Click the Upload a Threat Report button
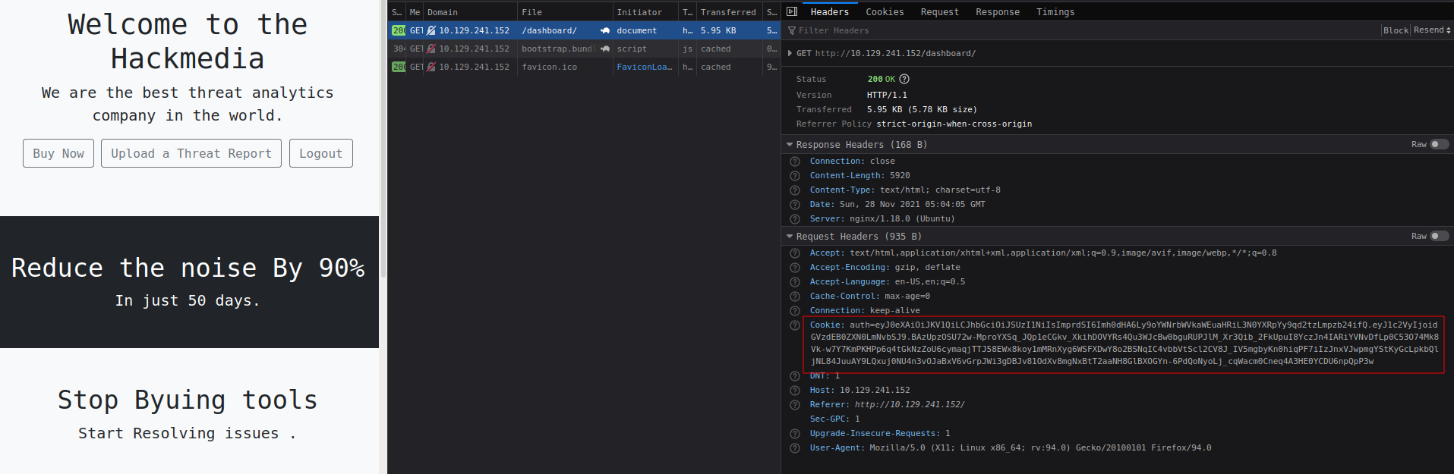This screenshot has width=1454, height=474. (x=191, y=153)
